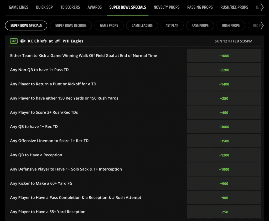Open the Rush/Rec Props tab

(234, 7)
